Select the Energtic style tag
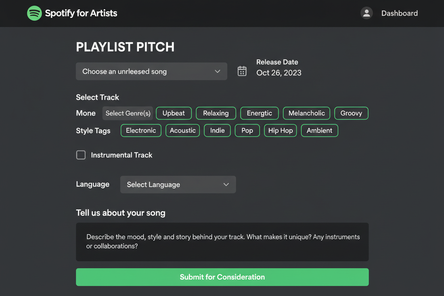This screenshot has width=444, height=296. (x=259, y=113)
